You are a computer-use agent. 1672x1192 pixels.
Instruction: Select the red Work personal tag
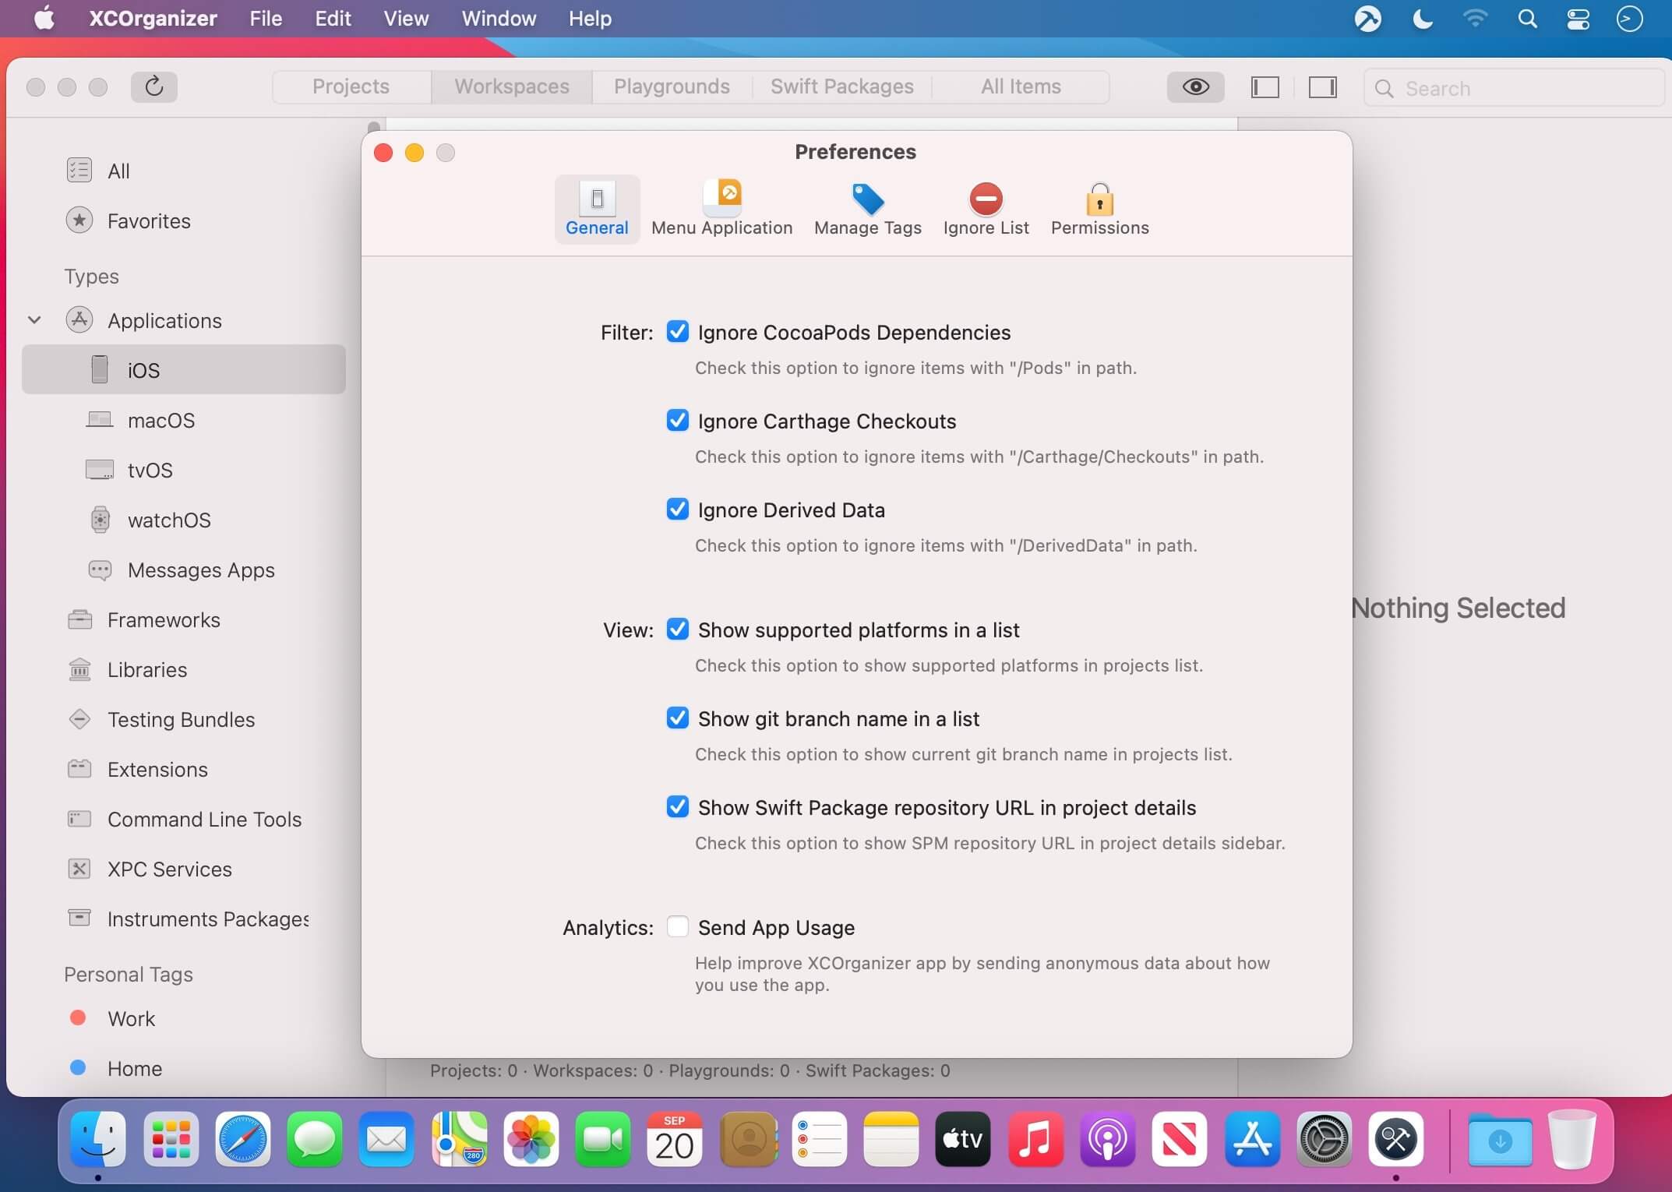pyautogui.click(x=131, y=1018)
